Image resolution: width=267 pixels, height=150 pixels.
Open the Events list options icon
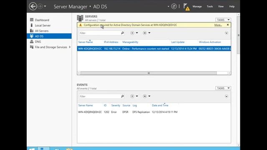pos(132,96)
